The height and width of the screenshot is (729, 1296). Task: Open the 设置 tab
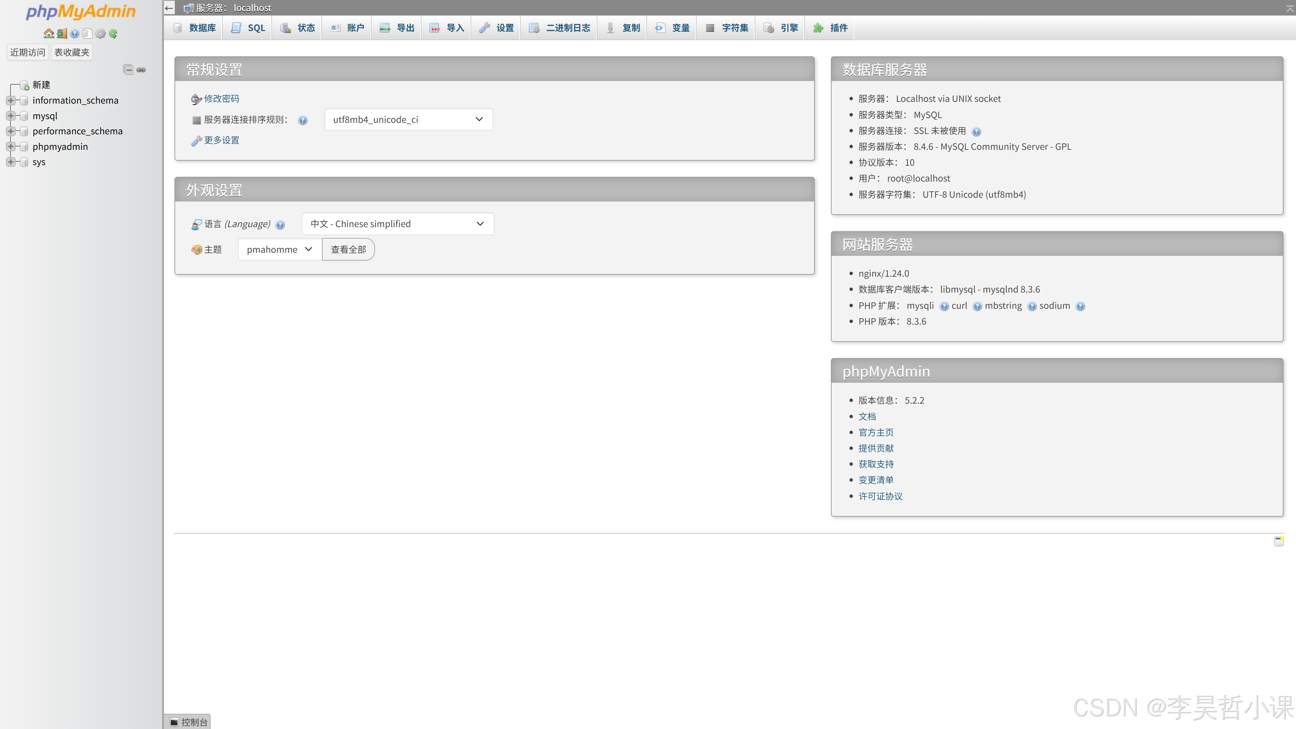click(496, 28)
